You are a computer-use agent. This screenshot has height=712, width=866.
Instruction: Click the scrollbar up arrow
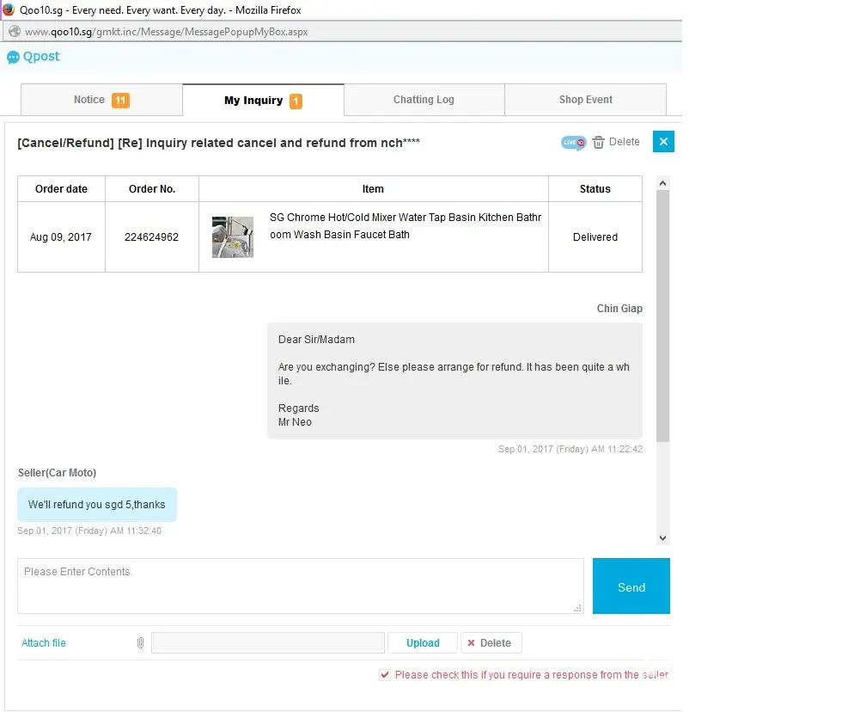[x=662, y=183]
